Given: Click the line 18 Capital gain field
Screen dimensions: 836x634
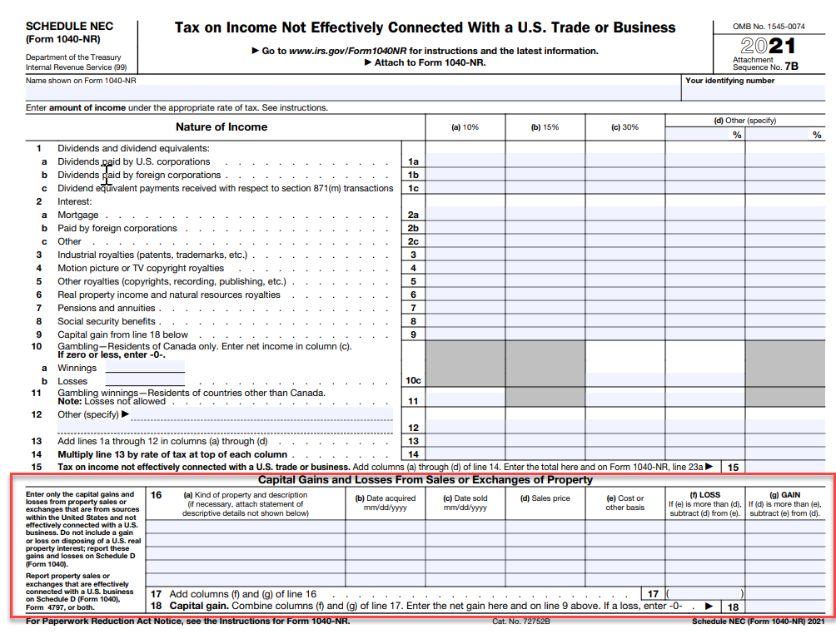Looking at the screenshot, I should point(785,607).
